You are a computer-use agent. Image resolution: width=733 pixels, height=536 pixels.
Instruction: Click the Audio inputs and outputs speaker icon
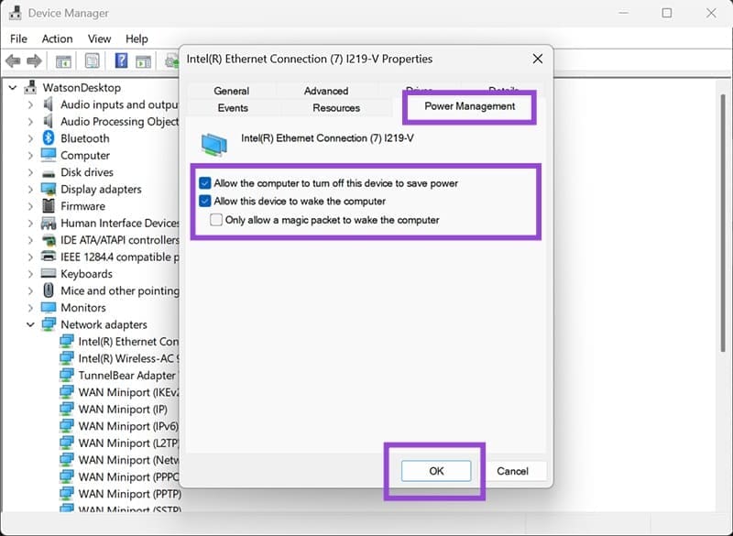coord(49,104)
